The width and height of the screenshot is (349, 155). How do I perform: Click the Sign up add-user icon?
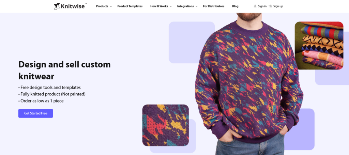[270, 6]
